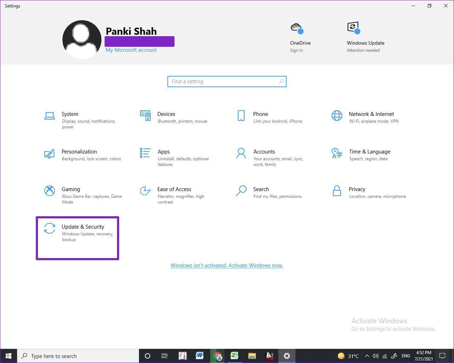
Task: Click the user profile picture avatar
Action: (82, 39)
